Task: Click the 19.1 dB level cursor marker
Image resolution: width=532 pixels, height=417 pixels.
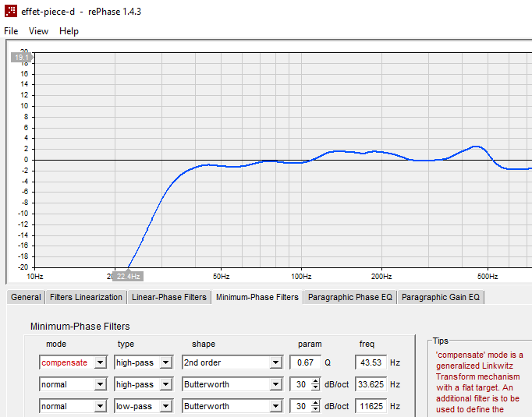Action: pyautogui.click(x=22, y=58)
